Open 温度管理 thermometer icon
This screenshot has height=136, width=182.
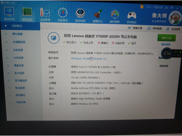(x=45, y=14)
